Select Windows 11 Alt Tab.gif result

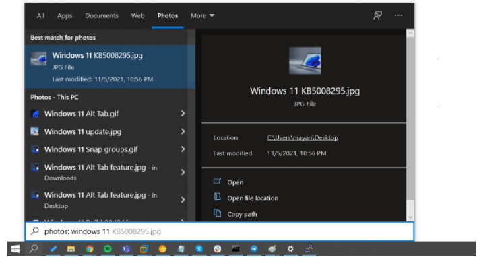coord(106,114)
